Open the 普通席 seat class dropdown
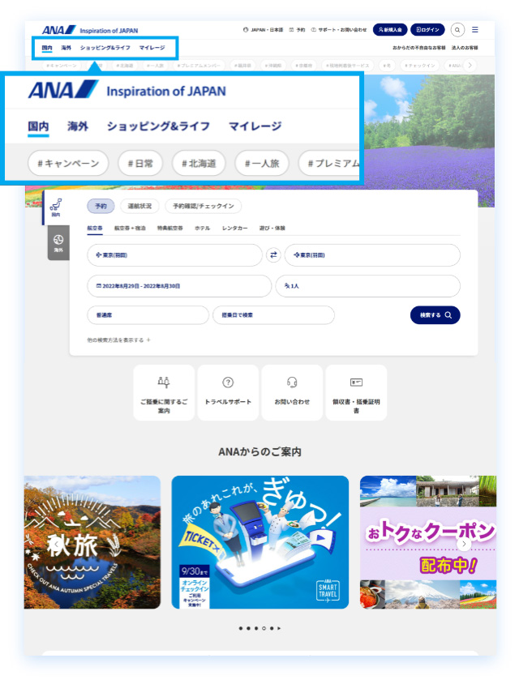This screenshot has width=519, height=684. click(148, 315)
